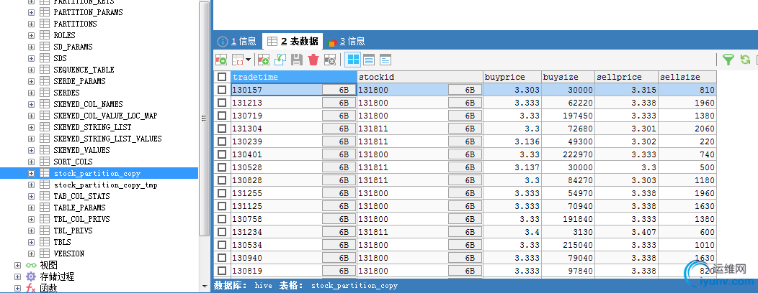Click the table icon beside TBLS
This screenshot has height=293, width=758.
[x=45, y=242]
